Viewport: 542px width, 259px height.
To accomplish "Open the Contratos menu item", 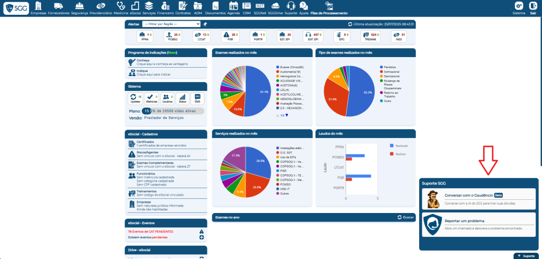I will click(183, 7).
